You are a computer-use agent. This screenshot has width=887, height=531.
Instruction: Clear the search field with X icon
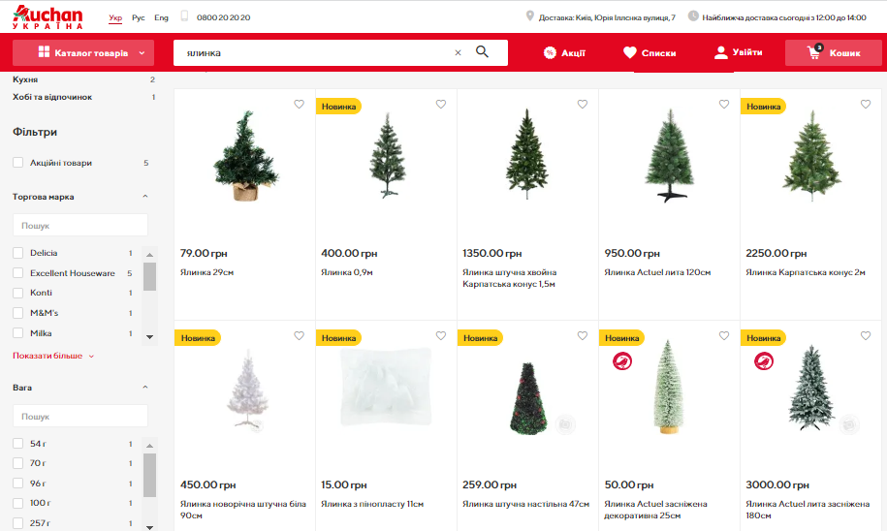click(459, 52)
